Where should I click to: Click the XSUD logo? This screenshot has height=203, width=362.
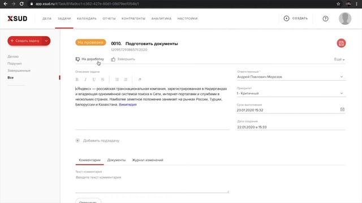coord(18,19)
